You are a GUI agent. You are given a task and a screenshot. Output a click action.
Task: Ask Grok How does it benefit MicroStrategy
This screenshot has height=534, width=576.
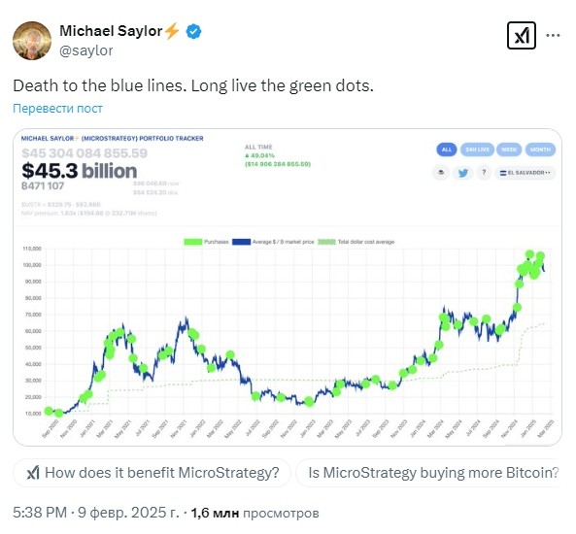(152, 473)
